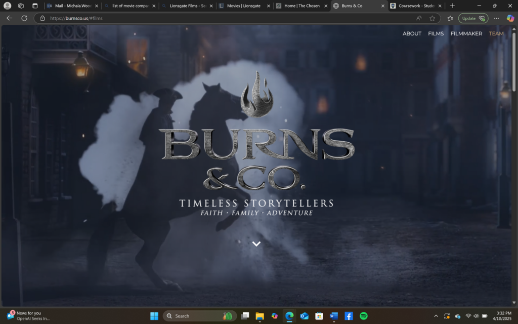Add this page to favorites
The height and width of the screenshot is (324, 518).
click(432, 18)
